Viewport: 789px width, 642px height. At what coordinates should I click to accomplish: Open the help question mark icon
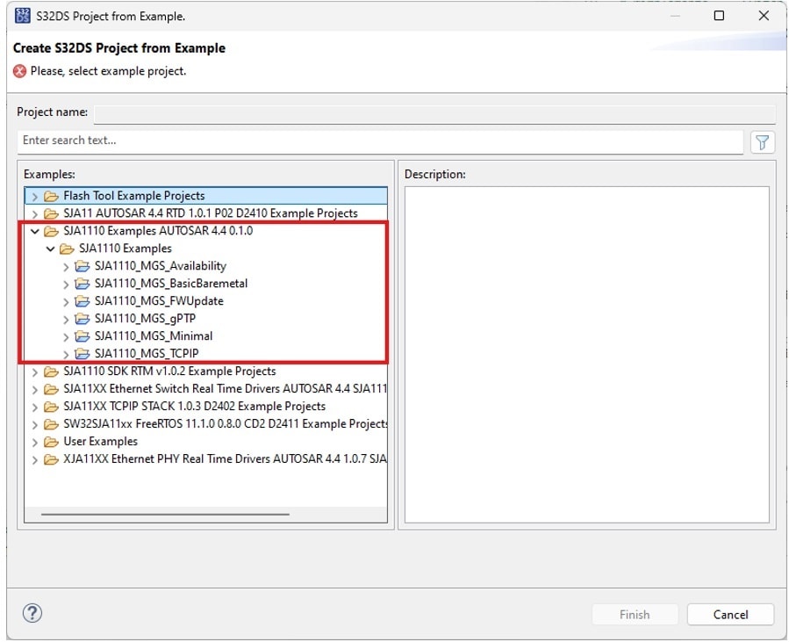click(x=32, y=613)
